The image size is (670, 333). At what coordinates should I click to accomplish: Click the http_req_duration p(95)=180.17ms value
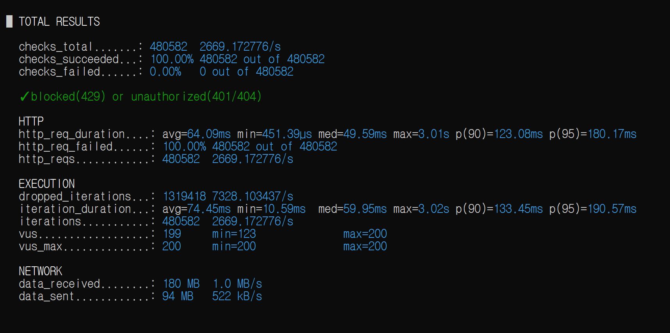point(593,134)
